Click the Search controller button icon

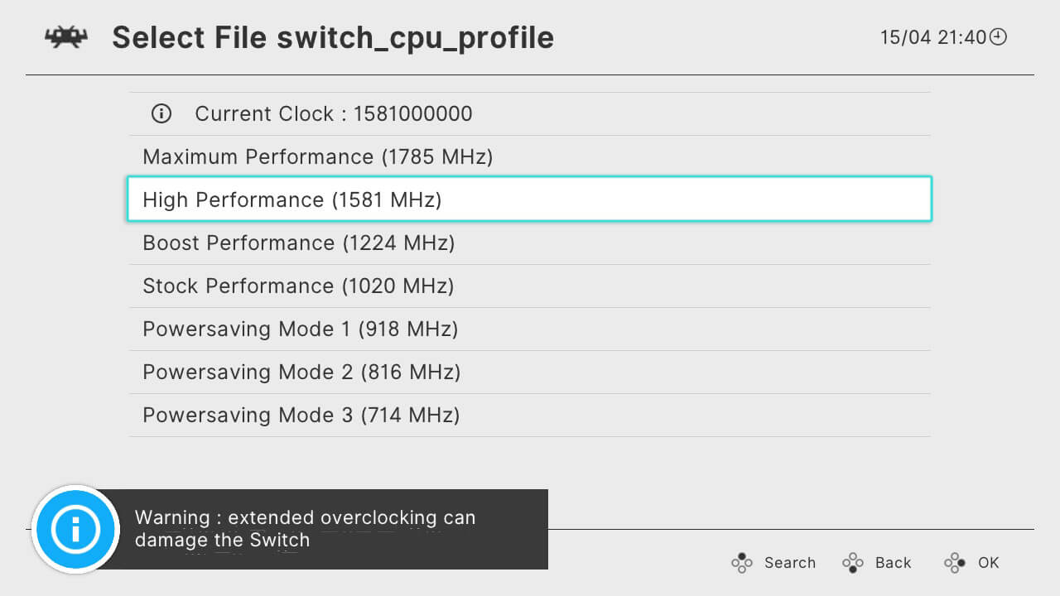point(742,563)
